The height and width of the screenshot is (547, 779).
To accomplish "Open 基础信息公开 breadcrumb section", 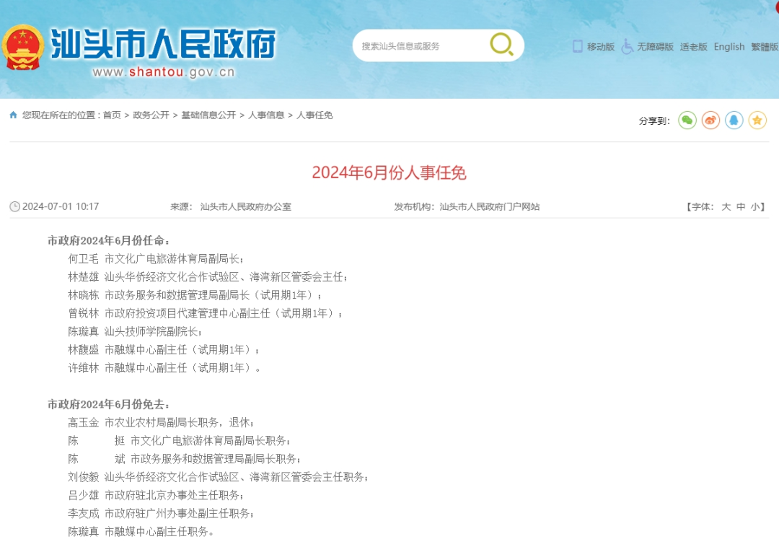I will click(x=208, y=115).
